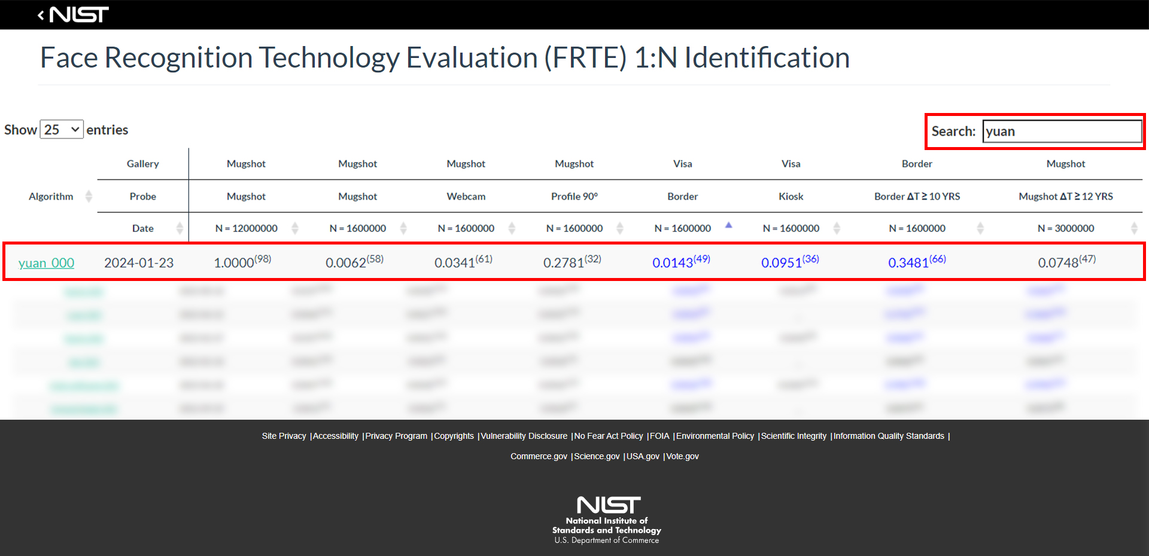Open the Commerce.gov footer link

(x=539, y=456)
